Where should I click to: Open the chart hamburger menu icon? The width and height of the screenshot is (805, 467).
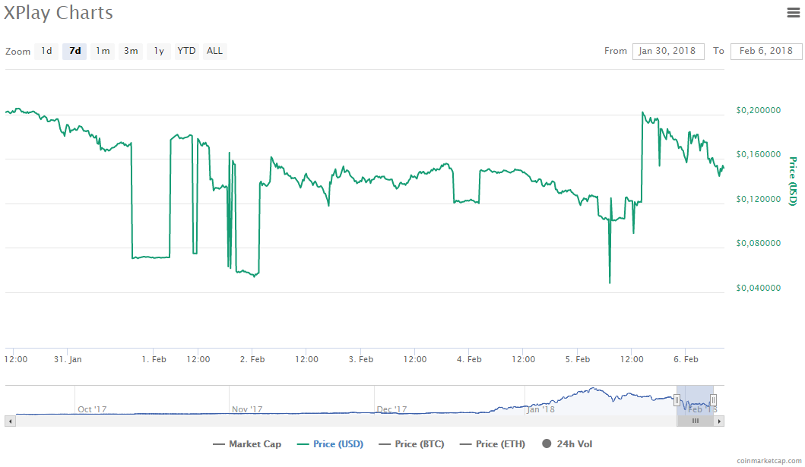coord(793,12)
